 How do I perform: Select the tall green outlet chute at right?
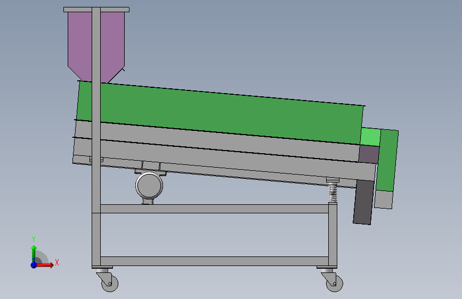(x=387, y=160)
